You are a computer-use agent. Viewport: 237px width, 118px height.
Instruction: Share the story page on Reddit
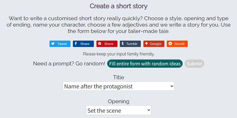179,44
